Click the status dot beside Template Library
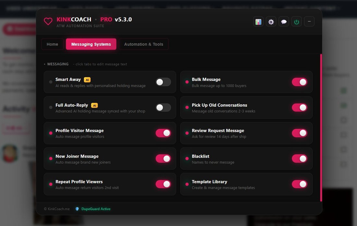 187,184
